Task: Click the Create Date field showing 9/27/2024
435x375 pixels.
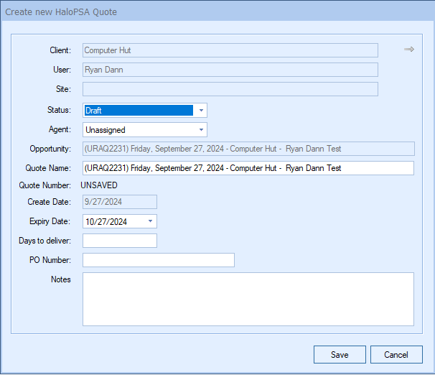Action: coord(120,202)
